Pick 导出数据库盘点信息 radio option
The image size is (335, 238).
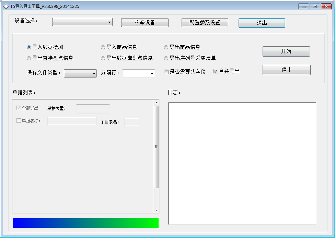pos(103,58)
